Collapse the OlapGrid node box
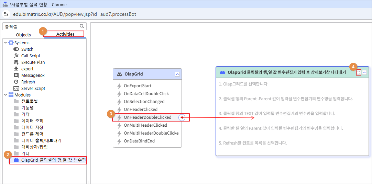372x184 pixels. pyautogui.click(x=177, y=74)
